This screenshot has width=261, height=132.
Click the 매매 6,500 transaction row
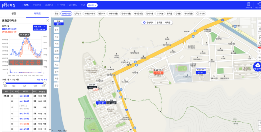(x=24, y=96)
